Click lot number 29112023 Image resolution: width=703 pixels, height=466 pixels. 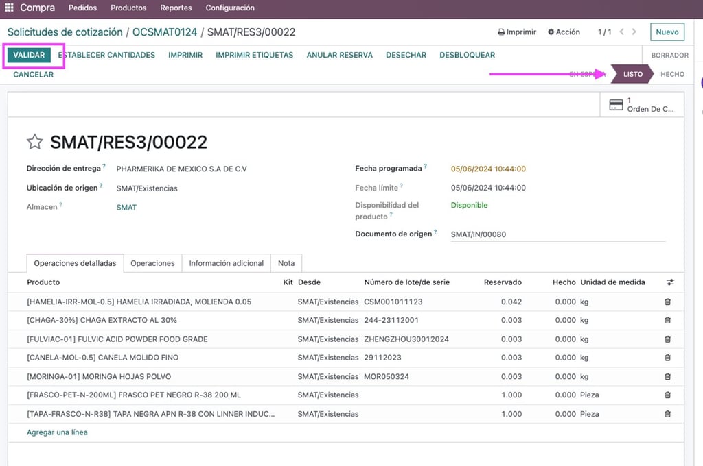(x=382, y=358)
